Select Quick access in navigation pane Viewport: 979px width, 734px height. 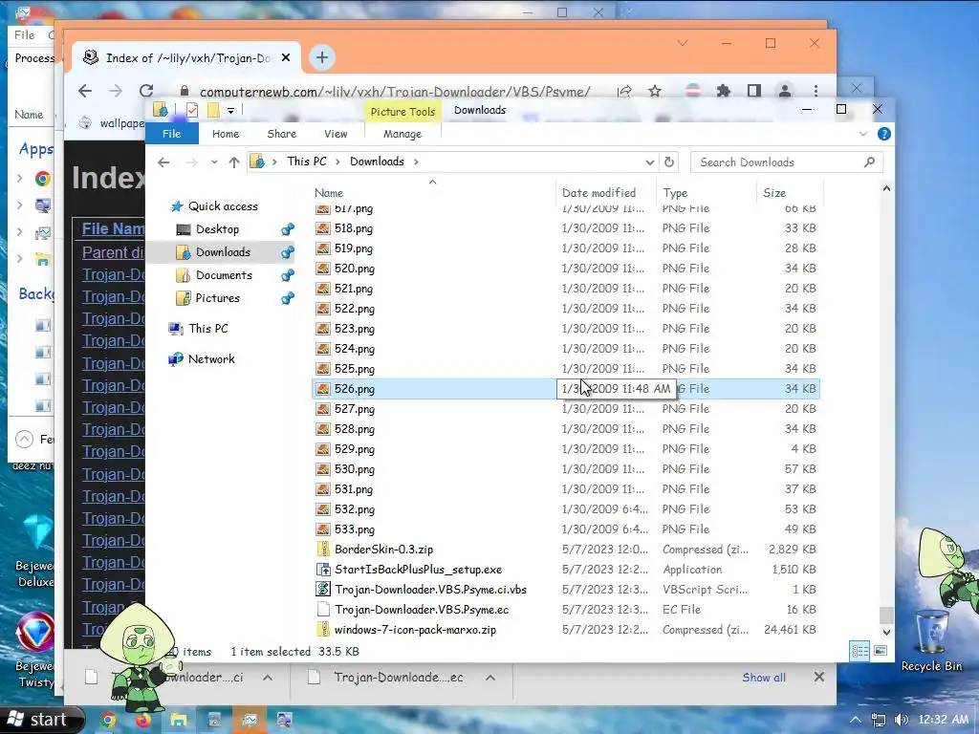click(x=223, y=206)
